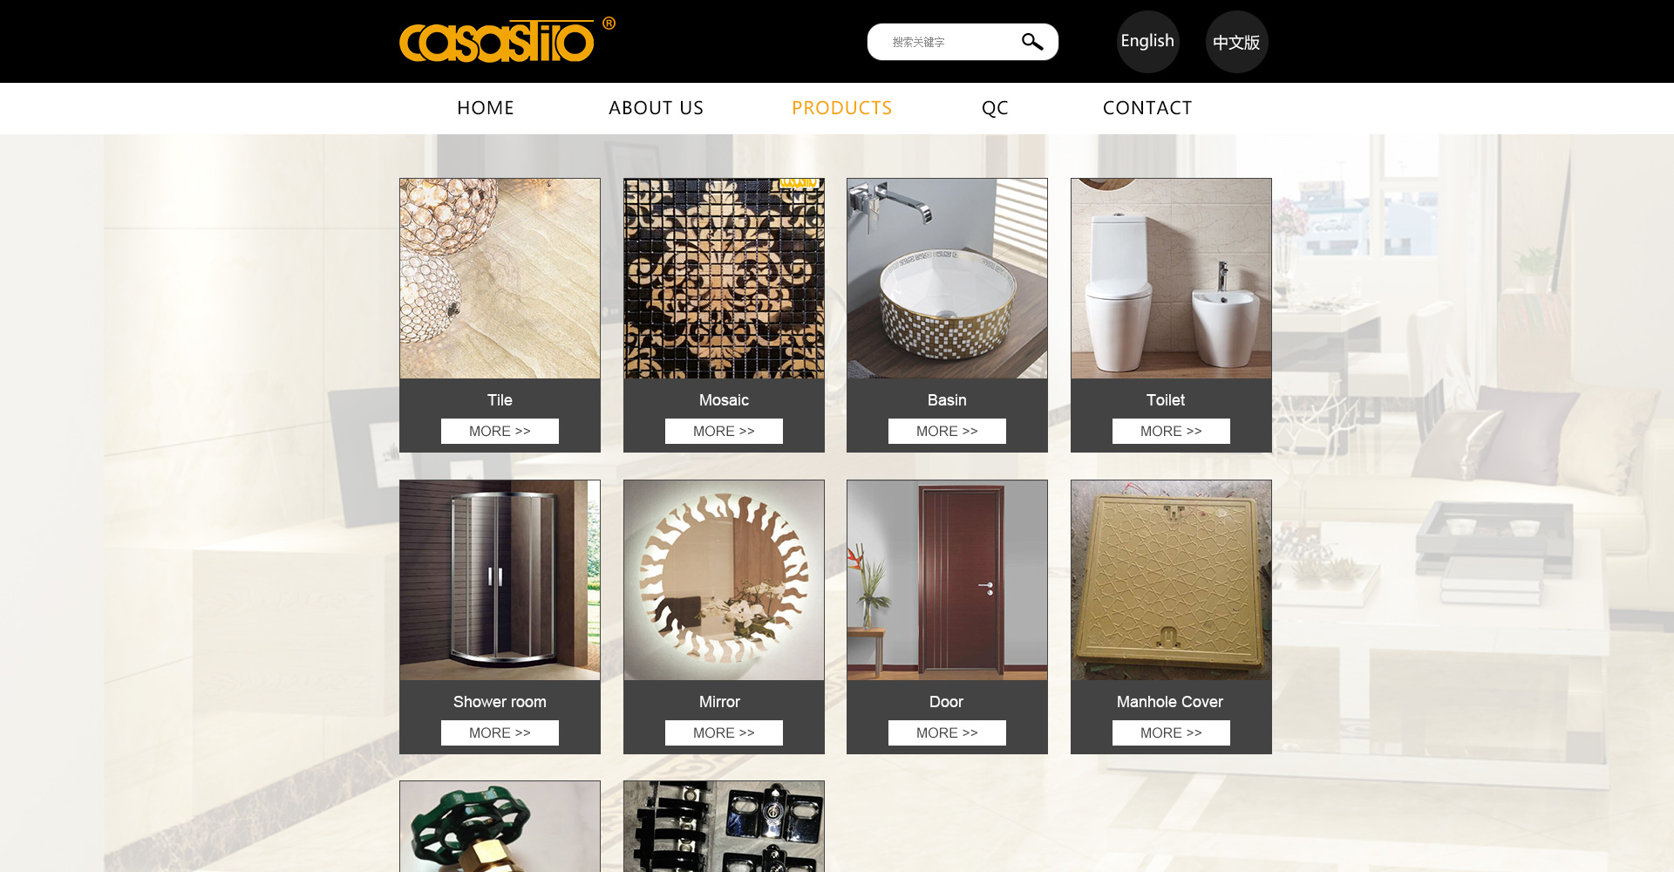This screenshot has width=1674, height=872.
Task: Click the green valve product thumbnail
Action: coord(500,827)
